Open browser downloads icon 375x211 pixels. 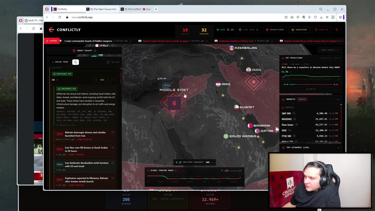pyautogui.click(x=321, y=17)
